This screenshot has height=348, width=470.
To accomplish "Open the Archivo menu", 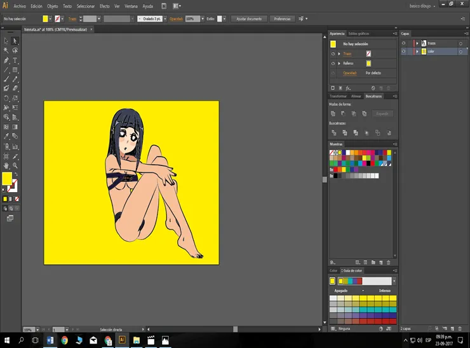I will tap(20, 6).
